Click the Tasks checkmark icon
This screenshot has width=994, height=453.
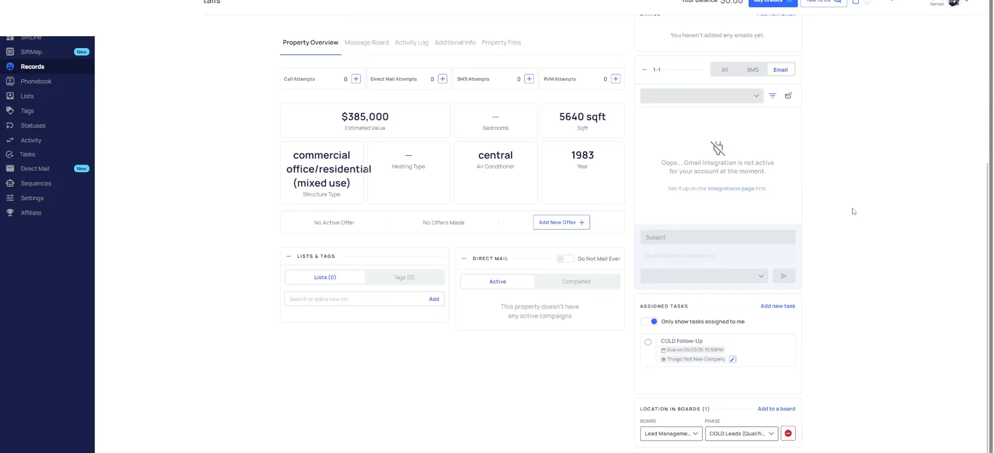[9, 154]
